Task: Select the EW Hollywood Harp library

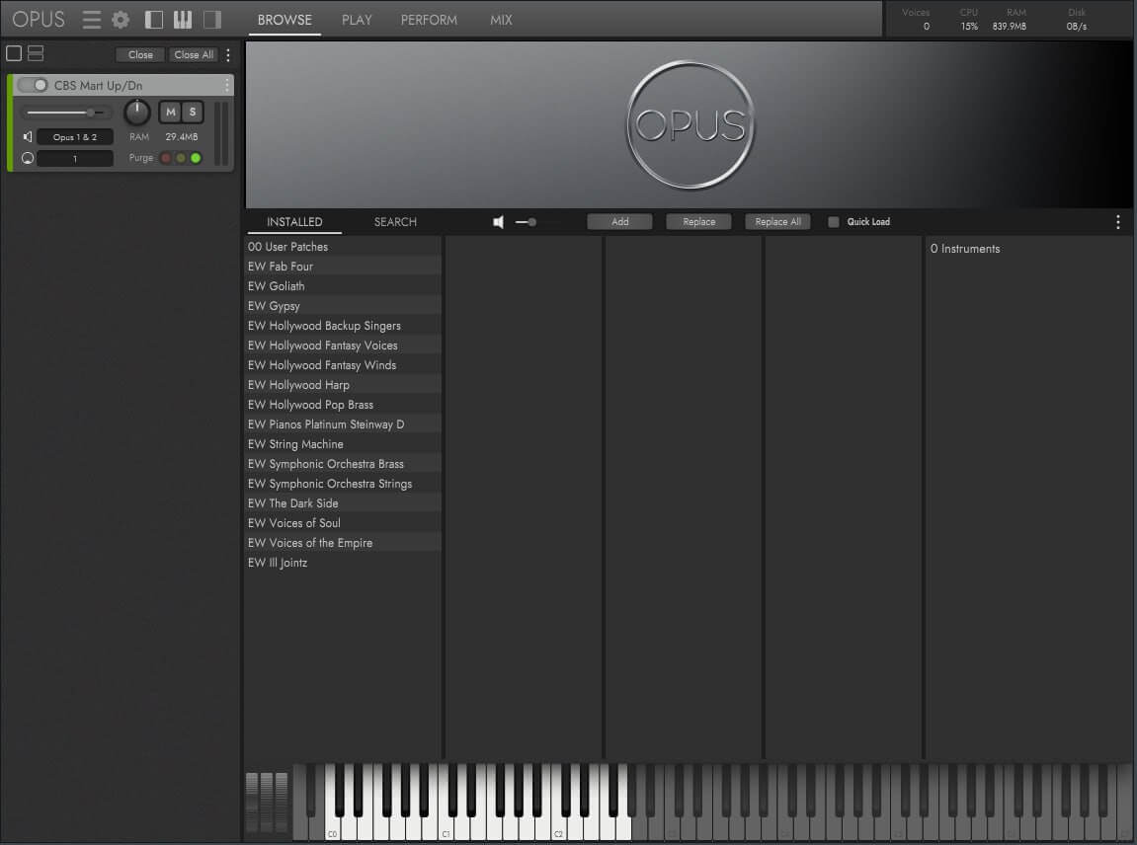Action: [345, 384]
